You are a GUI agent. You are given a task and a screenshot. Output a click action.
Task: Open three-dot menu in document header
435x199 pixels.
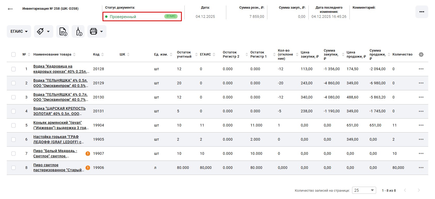click(x=421, y=12)
